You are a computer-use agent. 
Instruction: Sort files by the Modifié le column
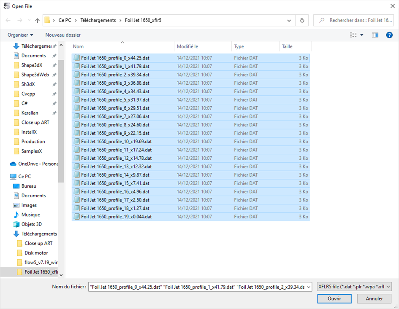[187, 46]
